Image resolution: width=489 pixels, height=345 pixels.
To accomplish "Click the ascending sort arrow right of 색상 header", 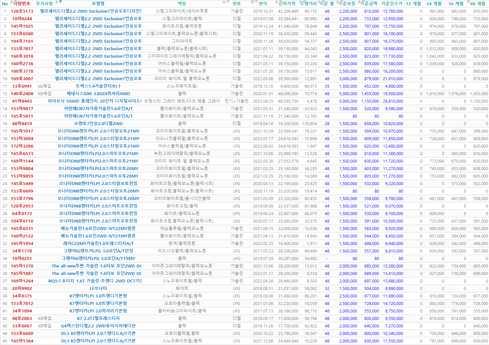I will point(224,2).
